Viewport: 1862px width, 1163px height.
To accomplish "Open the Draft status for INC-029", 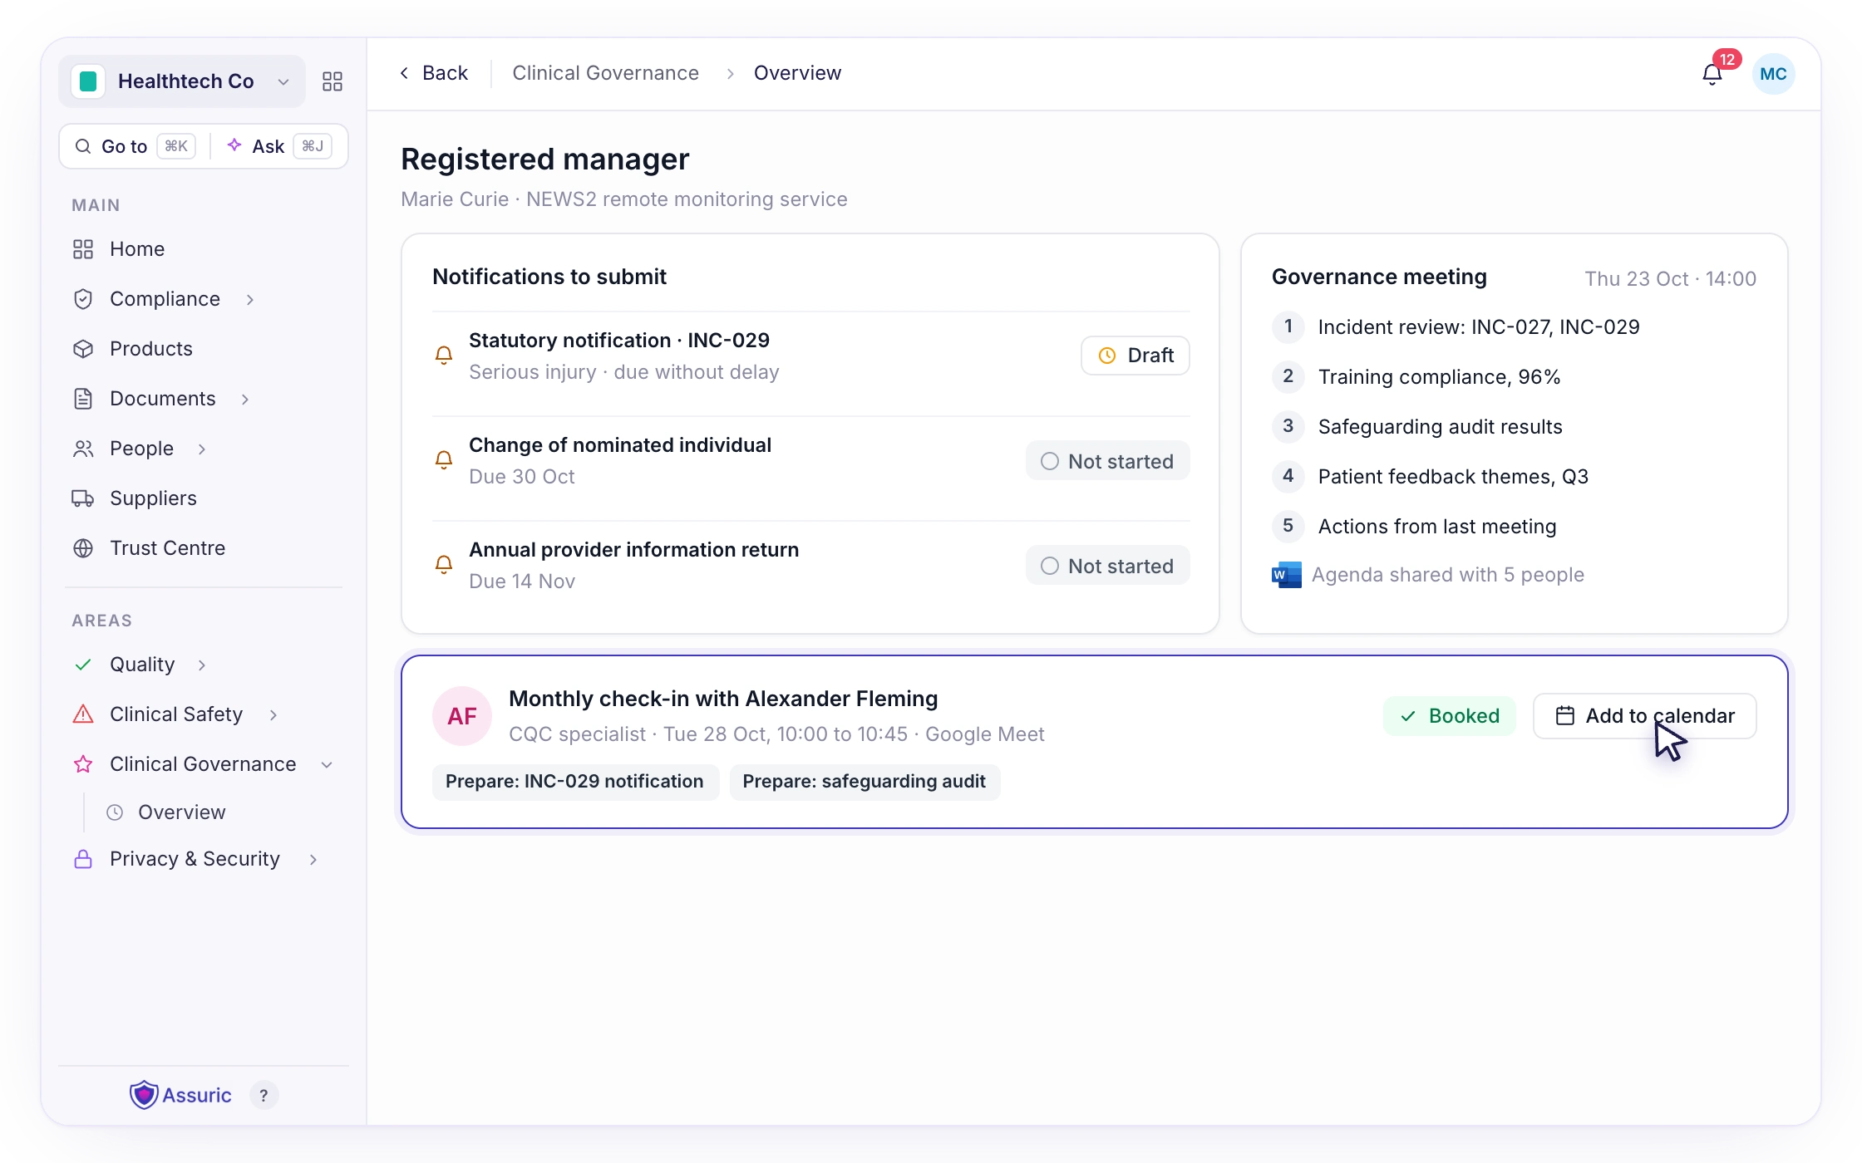I will pyautogui.click(x=1135, y=356).
